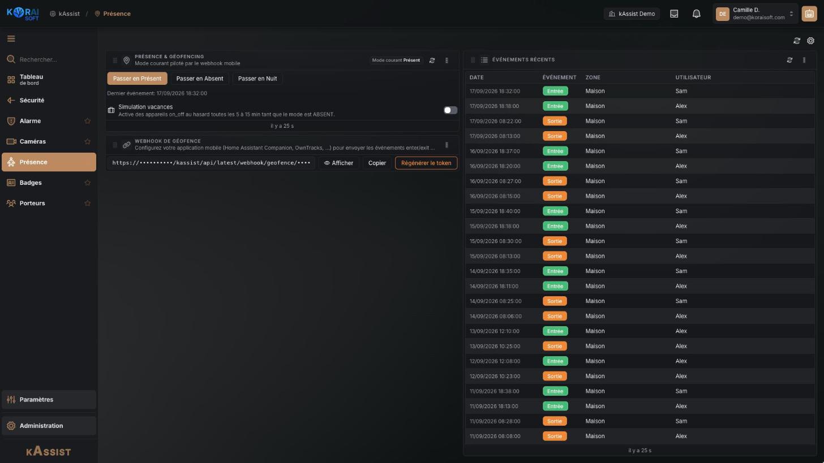The image size is (824, 463).
Task: Open Webhook de géofence widget options menu
Action: 447,145
